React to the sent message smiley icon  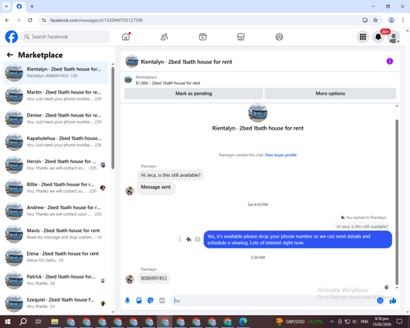click(198, 239)
